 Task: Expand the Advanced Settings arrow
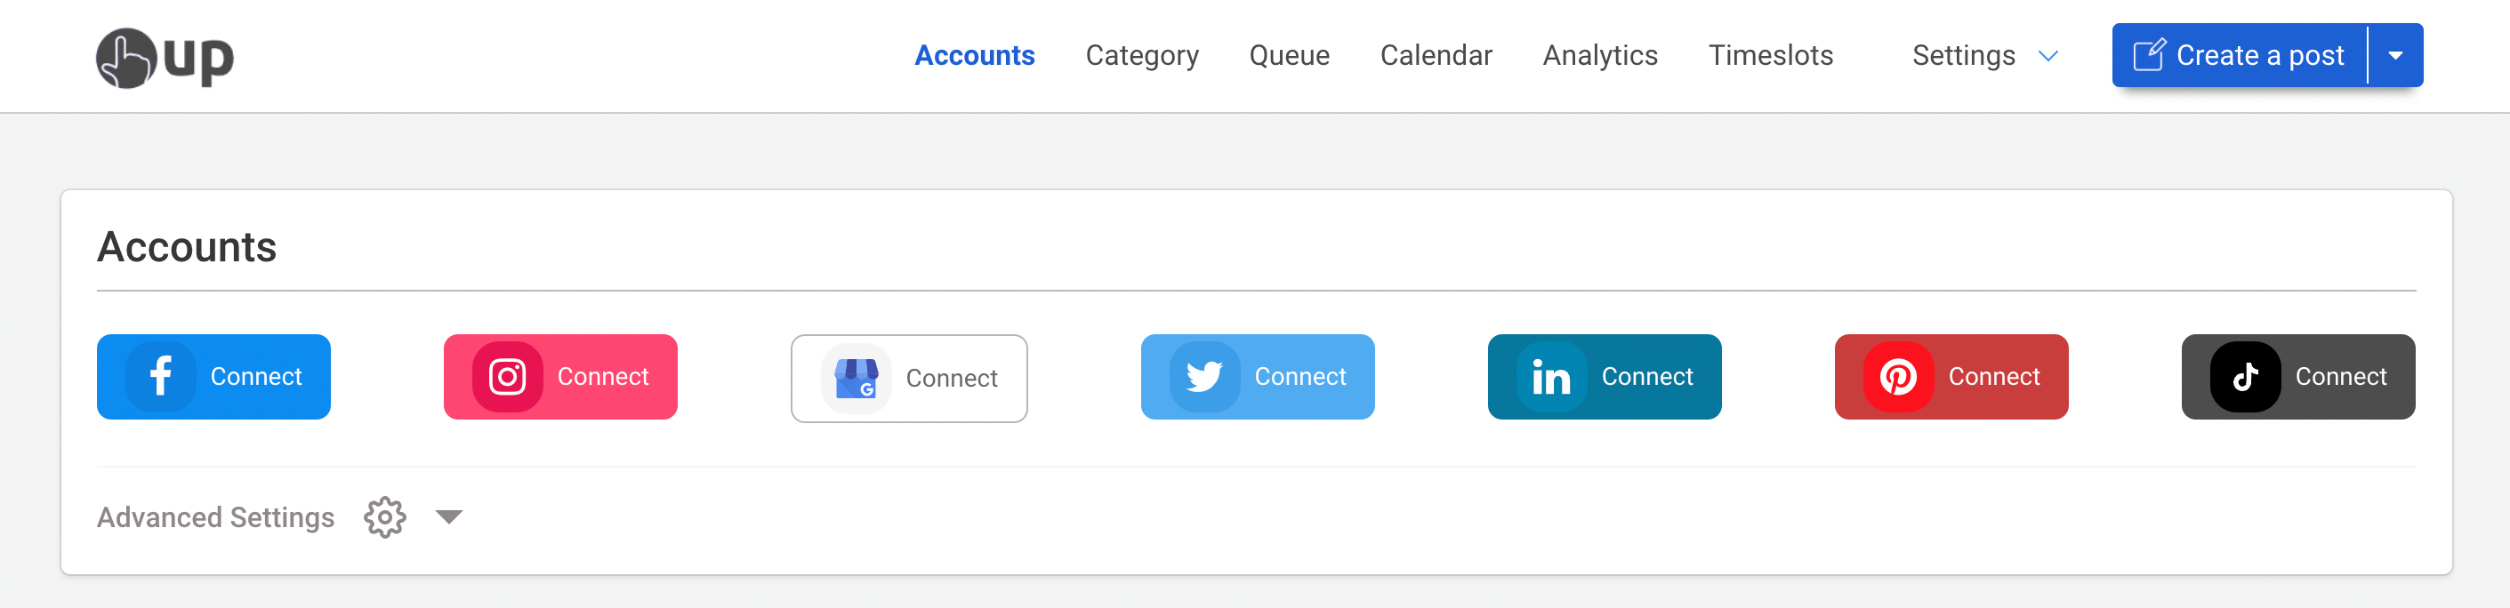[x=449, y=516]
